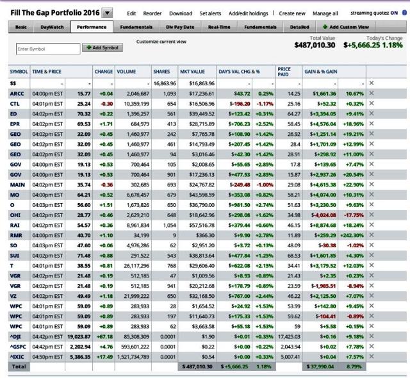
Task: Click the Edit portfolio link
Action: pyautogui.click(x=131, y=13)
